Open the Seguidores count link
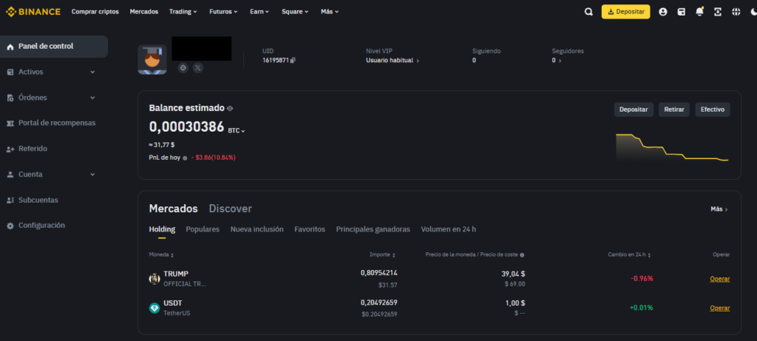The width and height of the screenshot is (757, 341). point(557,61)
